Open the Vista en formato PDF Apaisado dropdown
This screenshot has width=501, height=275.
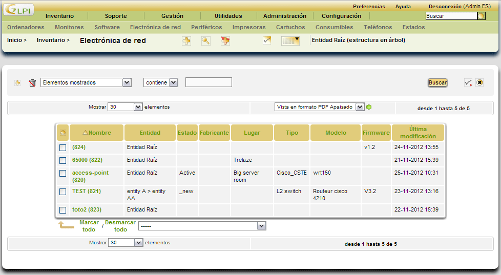point(319,107)
